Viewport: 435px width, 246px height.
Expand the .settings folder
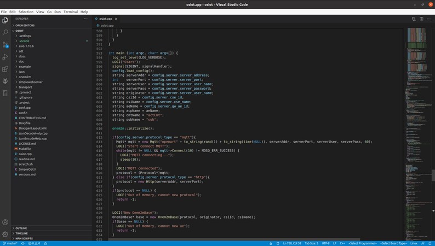click(51, 36)
